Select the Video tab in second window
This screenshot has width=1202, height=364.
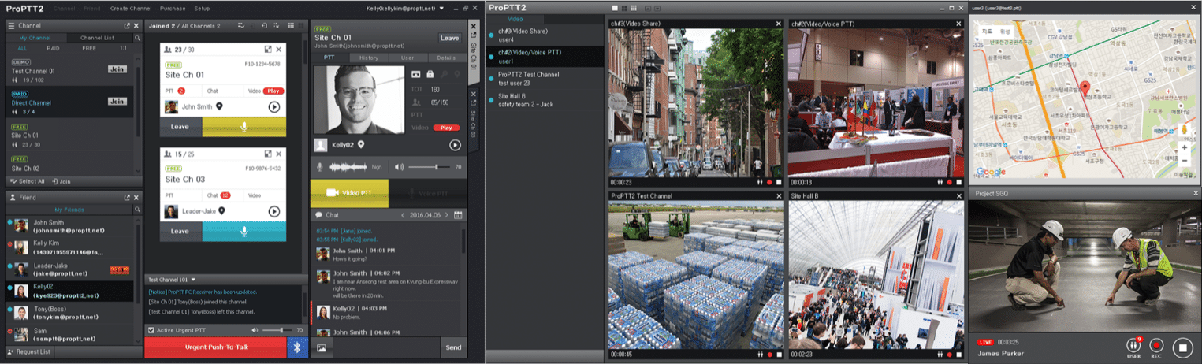click(515, 18)
